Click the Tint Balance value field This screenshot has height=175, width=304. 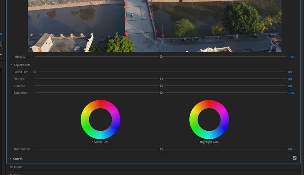pos(290,149)
